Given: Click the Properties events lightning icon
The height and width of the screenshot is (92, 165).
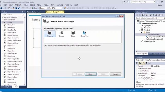Looking at the screenshot, I should pos(146,63).
